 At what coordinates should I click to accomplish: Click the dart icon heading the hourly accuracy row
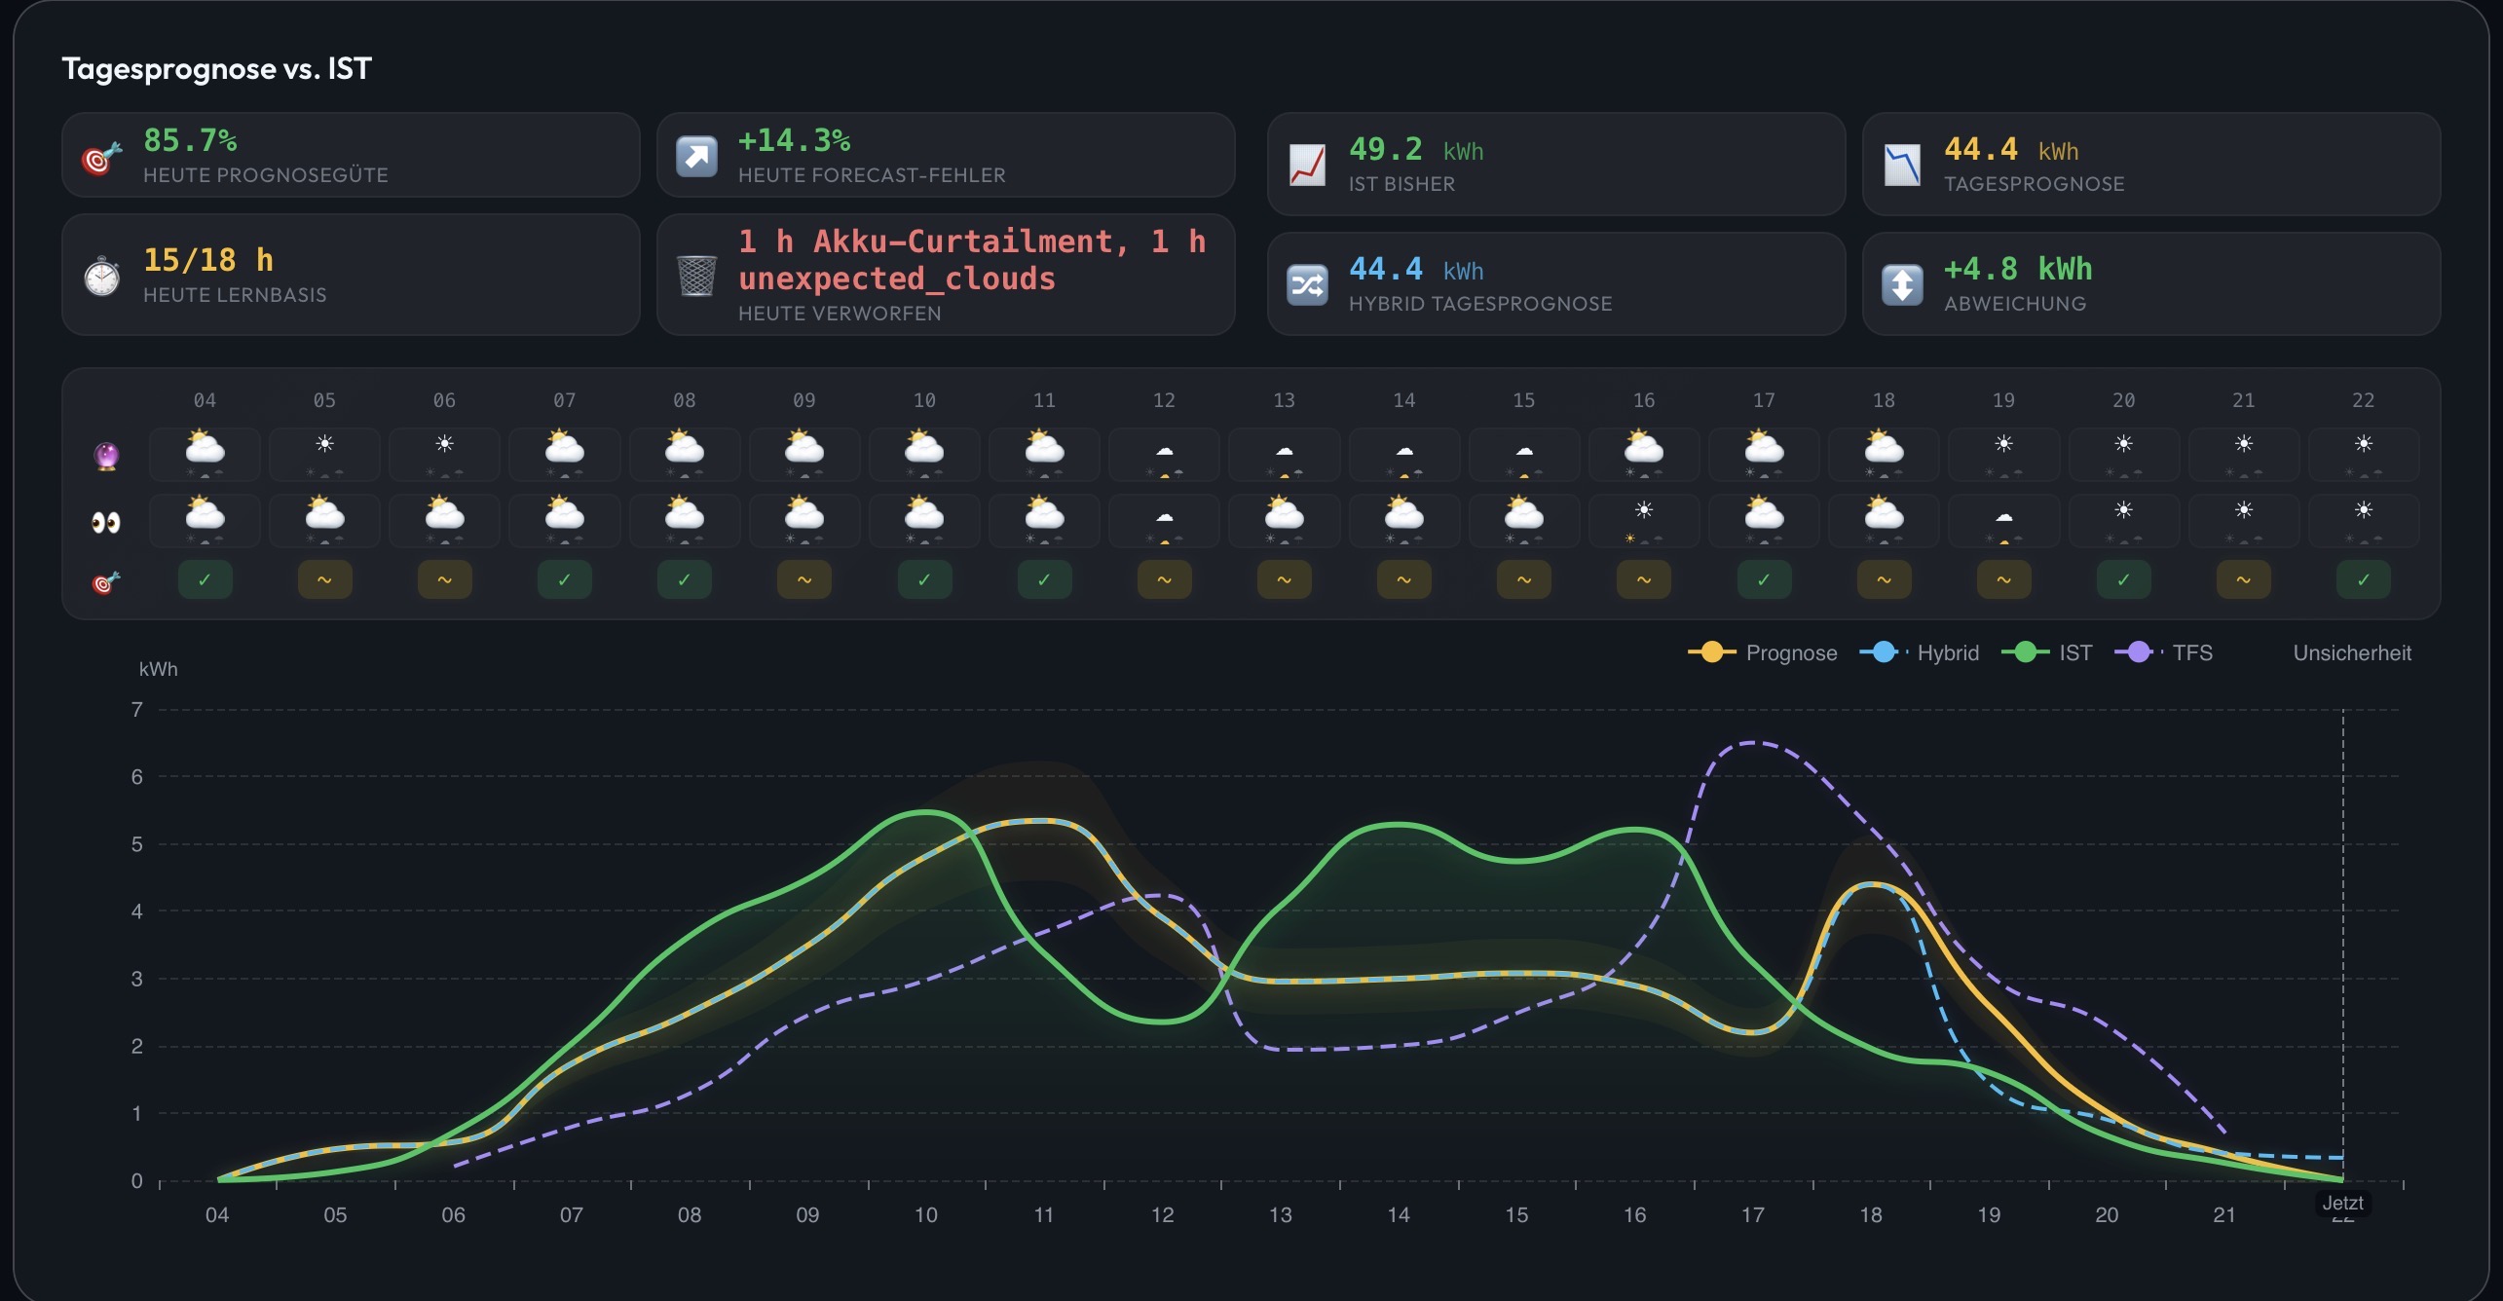click(x=106, y=582)
